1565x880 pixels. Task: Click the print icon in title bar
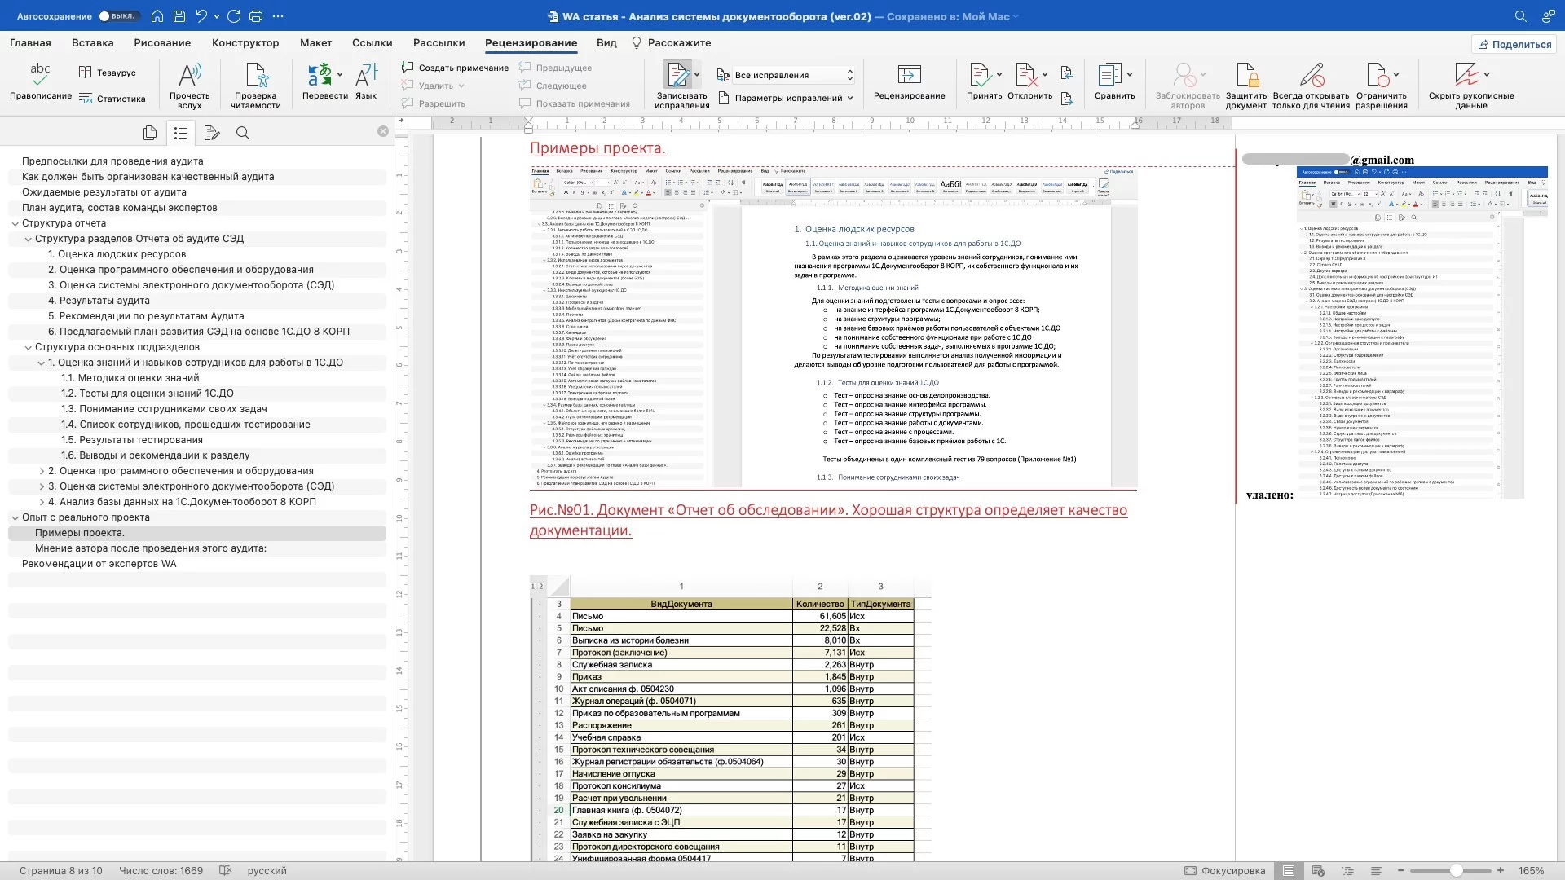coord(256,16)
